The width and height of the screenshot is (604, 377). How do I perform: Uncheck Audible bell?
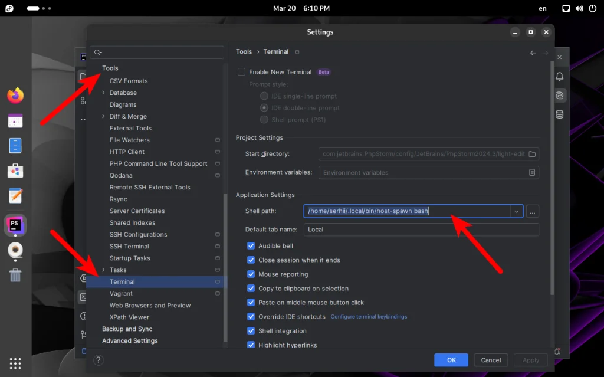pos(251,246)
